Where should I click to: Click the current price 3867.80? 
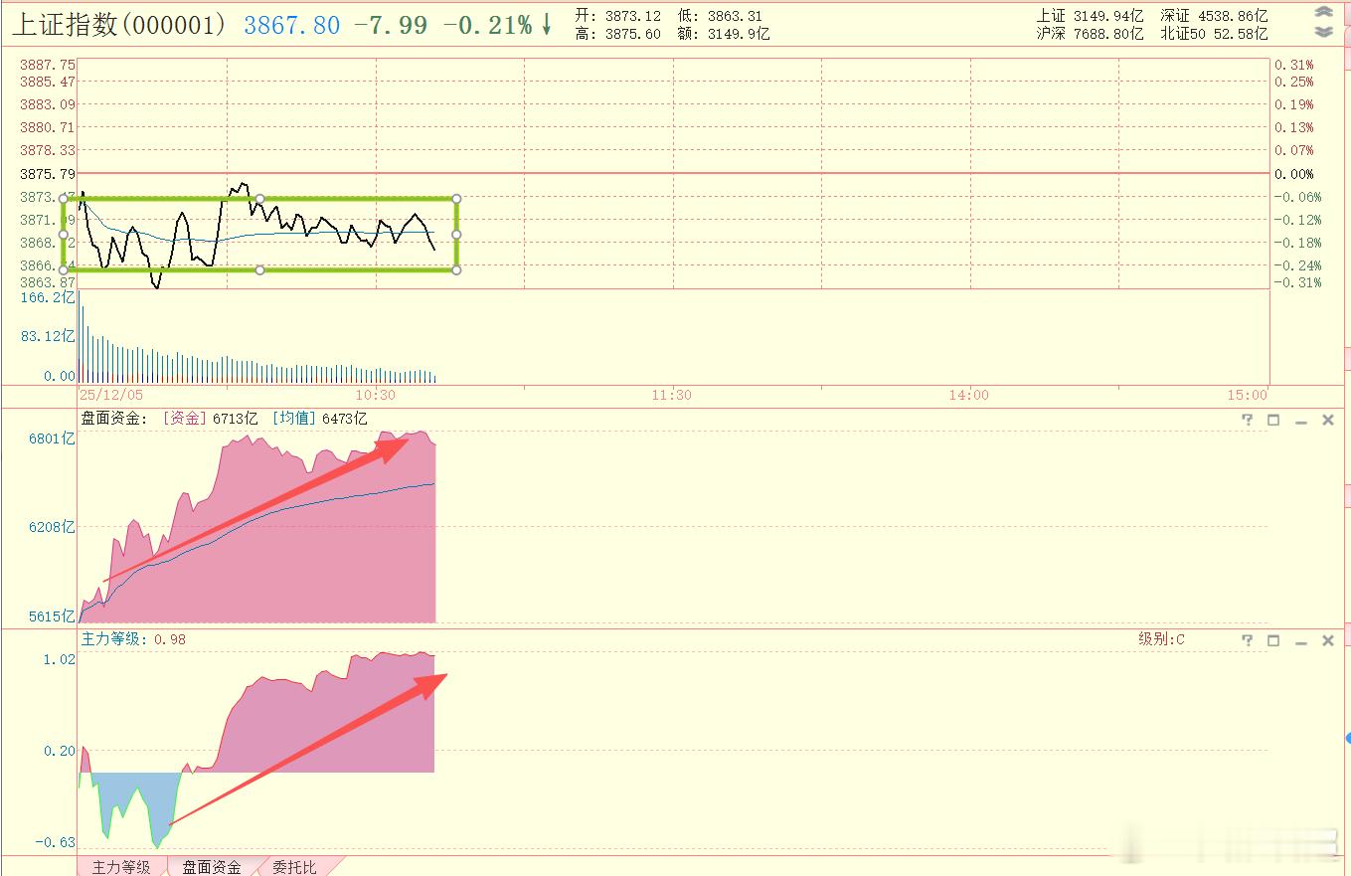[292, 25]
